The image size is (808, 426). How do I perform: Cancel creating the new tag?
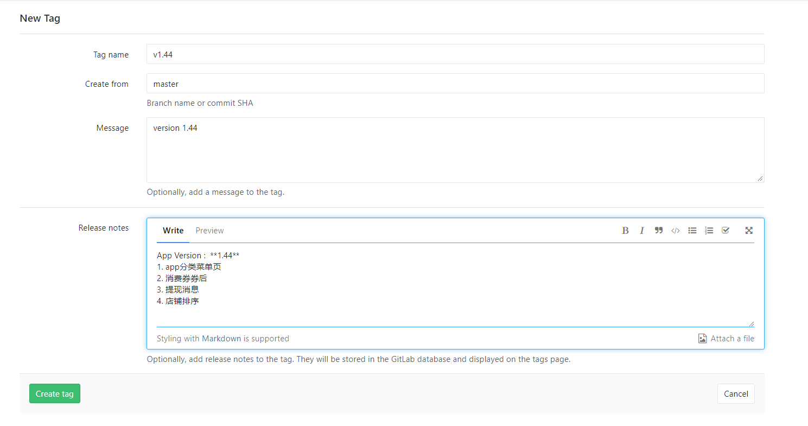pos(736,393)
